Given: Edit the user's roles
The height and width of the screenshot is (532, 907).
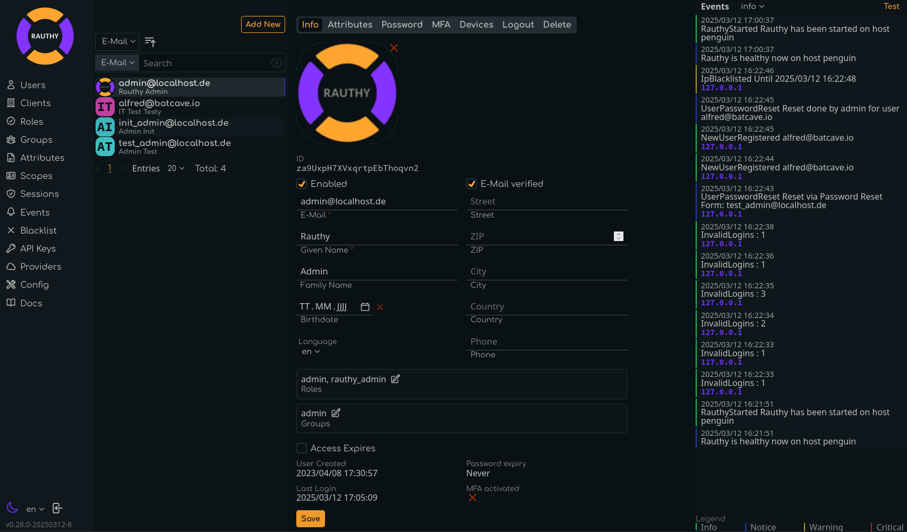Looking at the screenshot, I should click(396, 379).
